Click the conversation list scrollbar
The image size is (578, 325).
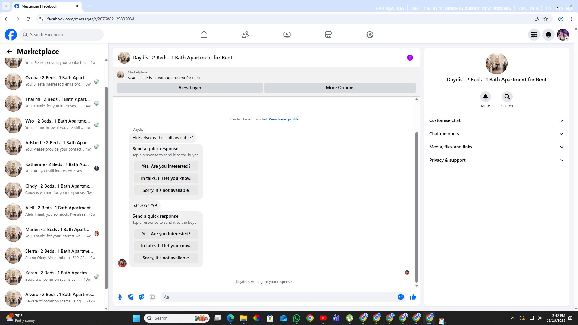point(106,187)
